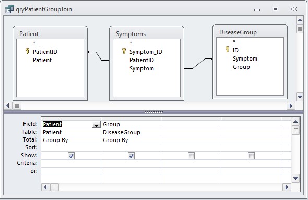Click join line between Symptoms and DiseaseGroup
Viewport: 308px width, 200px height.
[198, 64]
